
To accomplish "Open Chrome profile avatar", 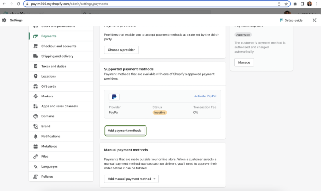I will click(309, 4).
